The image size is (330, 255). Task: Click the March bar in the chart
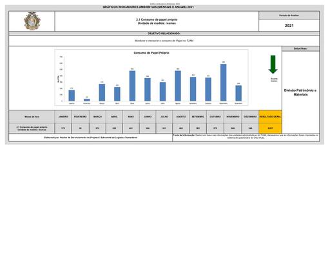pyautogui.click(x=102, y=92)
